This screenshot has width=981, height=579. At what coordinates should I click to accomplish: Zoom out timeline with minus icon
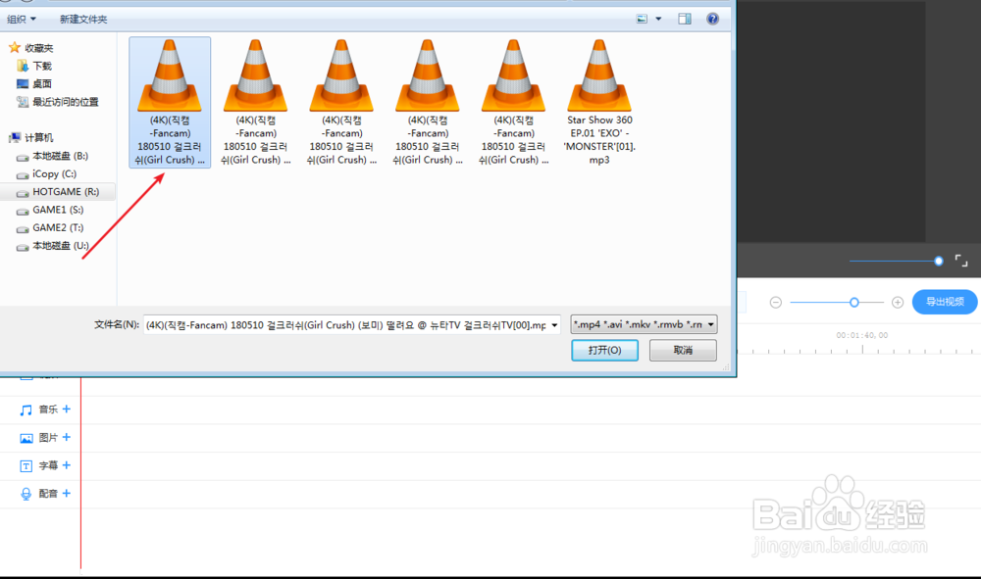click(x=776, y=303)
